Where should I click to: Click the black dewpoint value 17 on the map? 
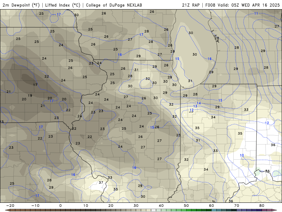(x=35, y=85)
